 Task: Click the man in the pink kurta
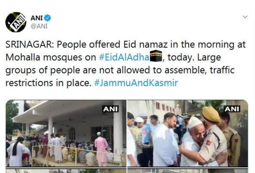tap(102, 149)
